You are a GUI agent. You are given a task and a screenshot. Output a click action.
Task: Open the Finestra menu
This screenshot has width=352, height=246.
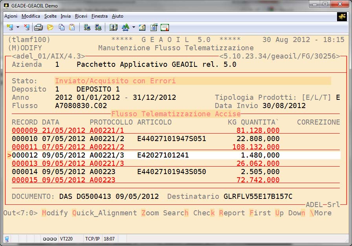pos(99,16)
